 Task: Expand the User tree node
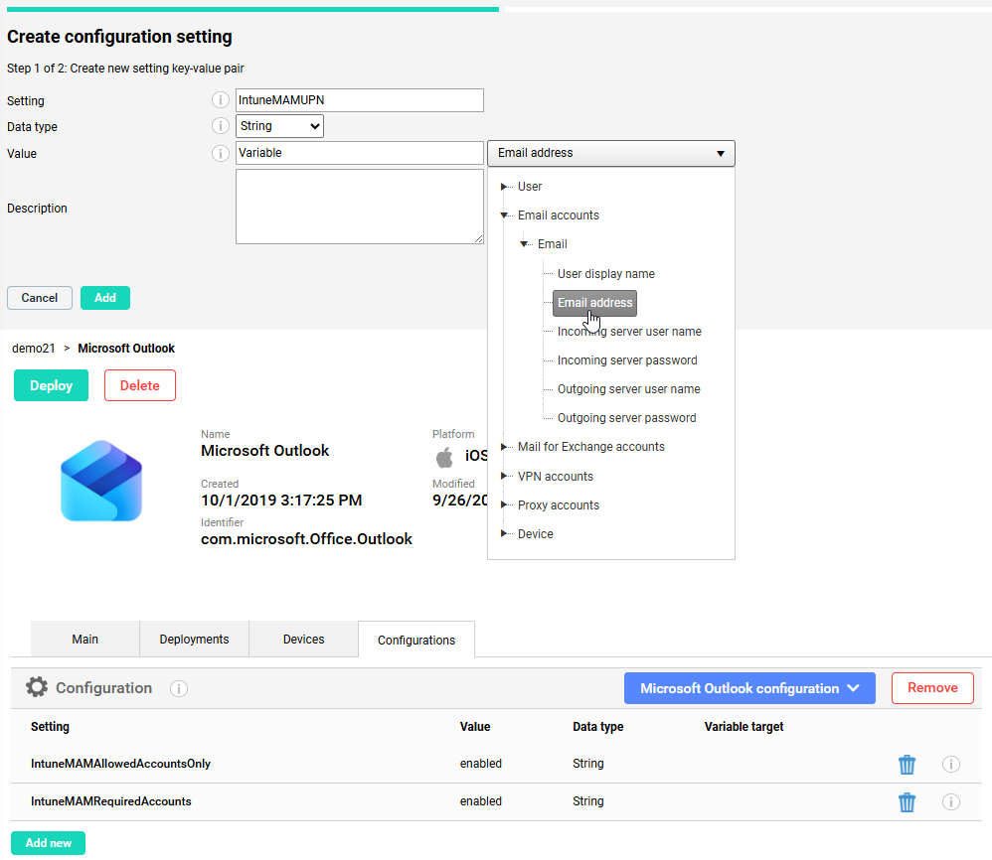(x=504, y=187)
